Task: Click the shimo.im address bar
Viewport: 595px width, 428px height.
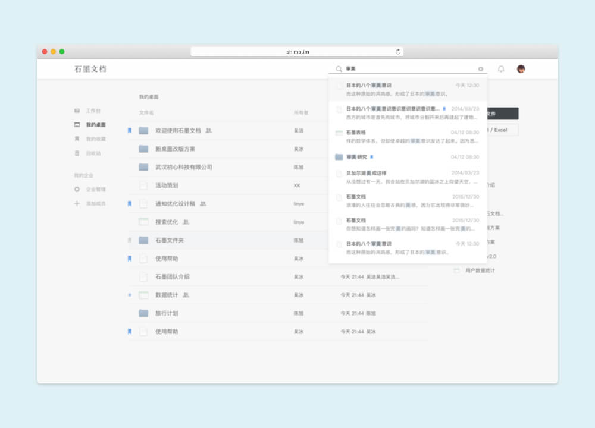Action: pyautogui.click(x=297, y=52)
